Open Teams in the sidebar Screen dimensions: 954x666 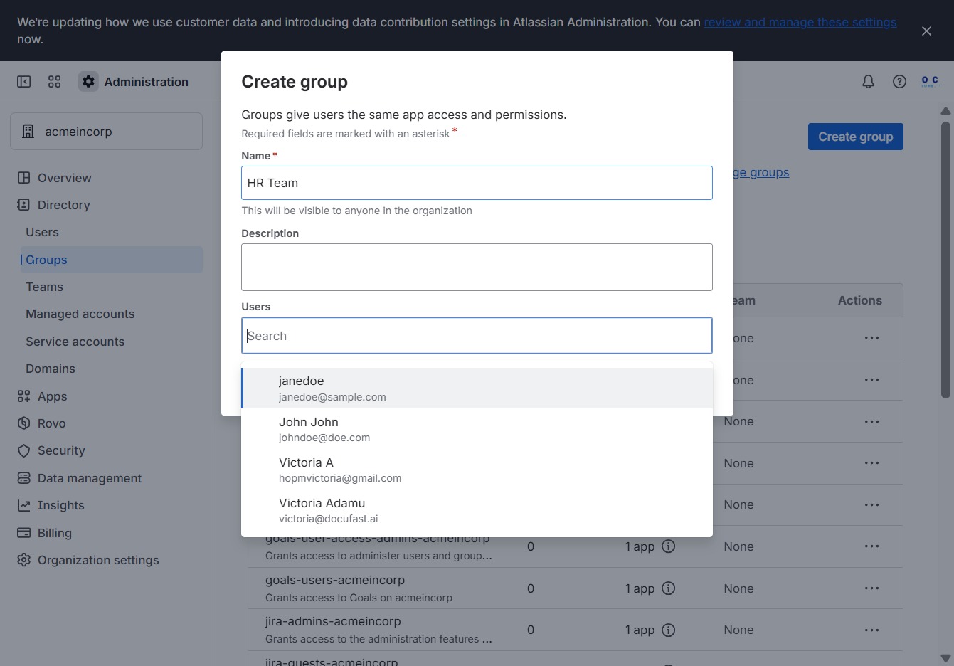[x=110, y=287]
